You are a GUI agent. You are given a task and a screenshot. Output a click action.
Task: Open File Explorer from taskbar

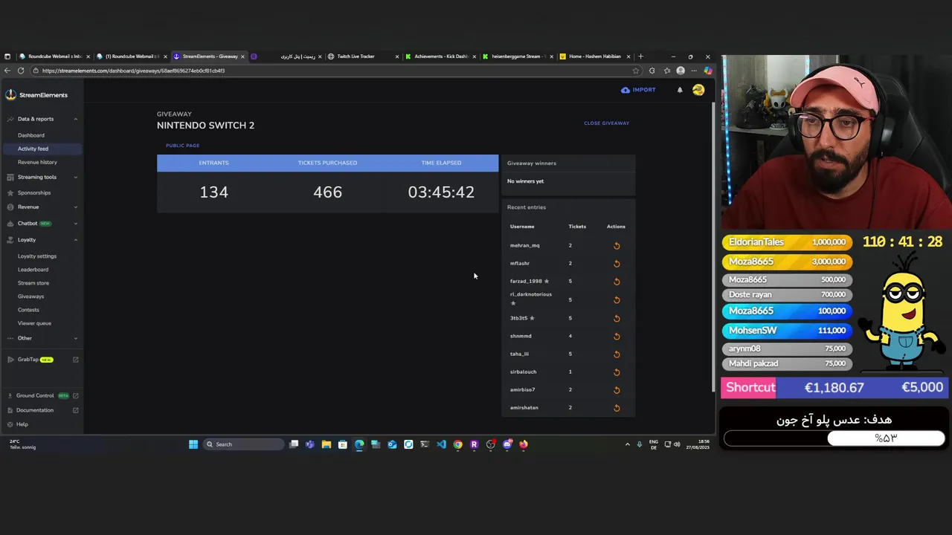(326, 444)
